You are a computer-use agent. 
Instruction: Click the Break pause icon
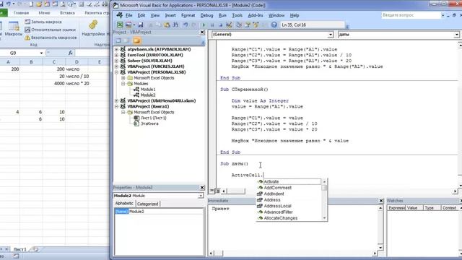pyautogui.click(x=212, y=25)
